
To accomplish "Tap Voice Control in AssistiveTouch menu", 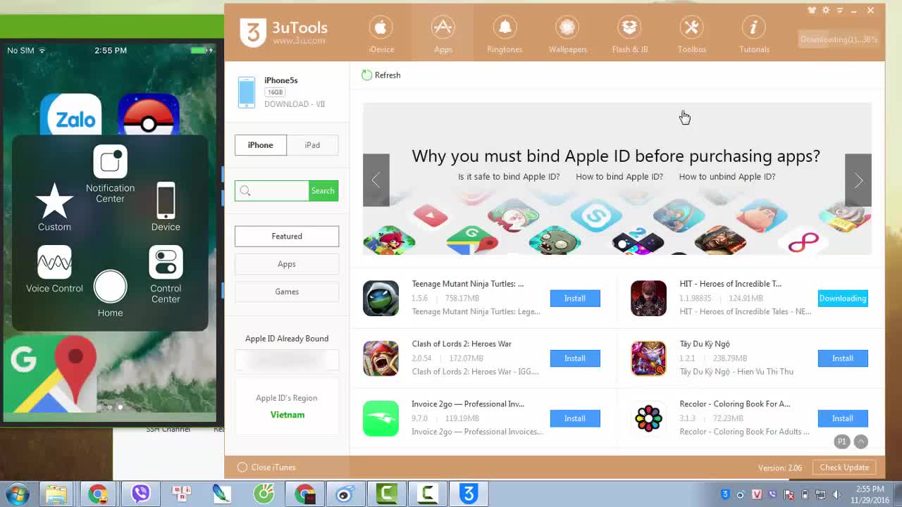I will coord(54,269).
